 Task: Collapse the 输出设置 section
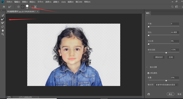point(147,67)
